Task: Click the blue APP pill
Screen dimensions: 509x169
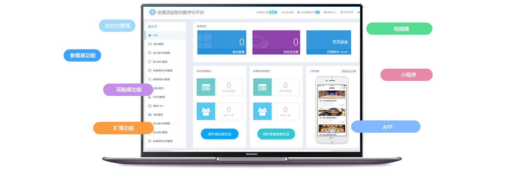Action: coord(386,127)
